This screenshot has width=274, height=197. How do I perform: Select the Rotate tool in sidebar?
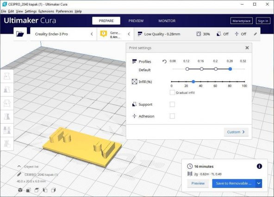tap(7, 103)
